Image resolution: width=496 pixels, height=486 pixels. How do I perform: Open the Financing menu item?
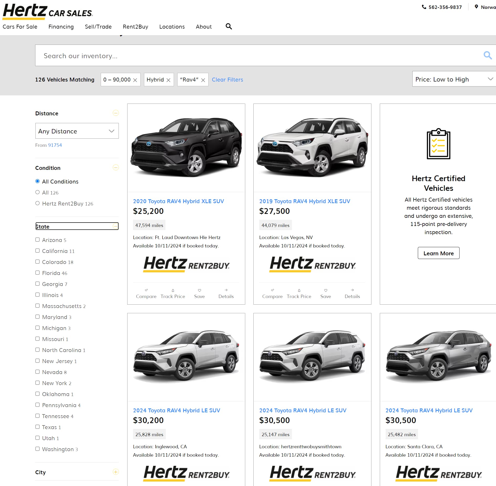pos(61,27)
